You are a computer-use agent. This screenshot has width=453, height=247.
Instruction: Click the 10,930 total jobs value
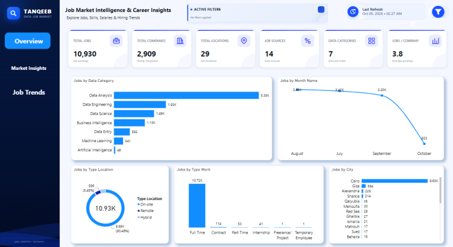click(85, 54)
